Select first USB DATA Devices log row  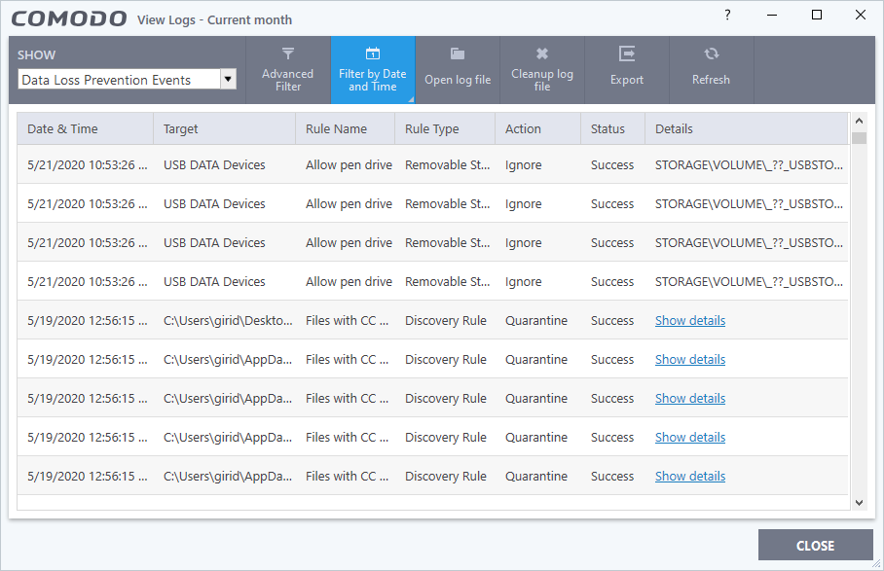click(432, 165)
